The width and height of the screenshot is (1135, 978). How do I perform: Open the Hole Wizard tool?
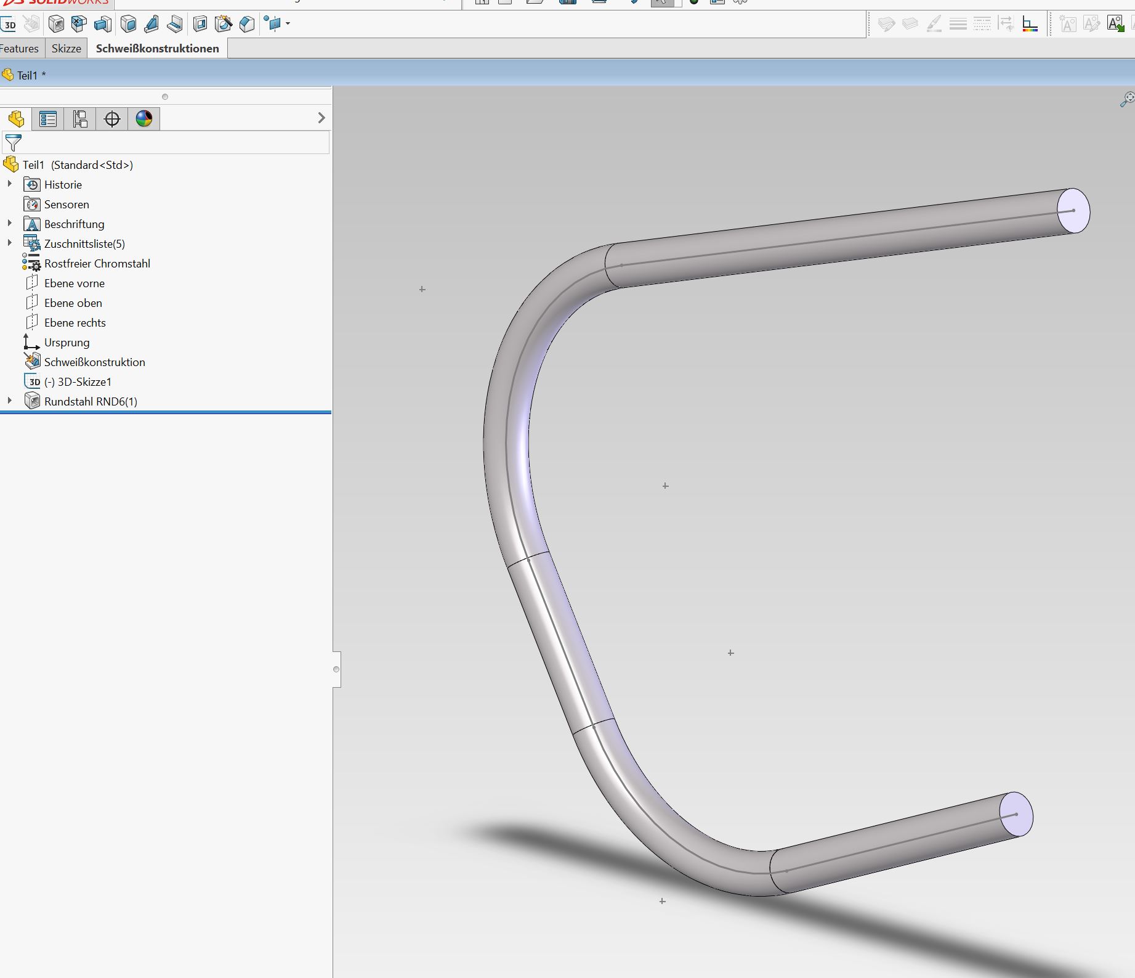(224, 25)
